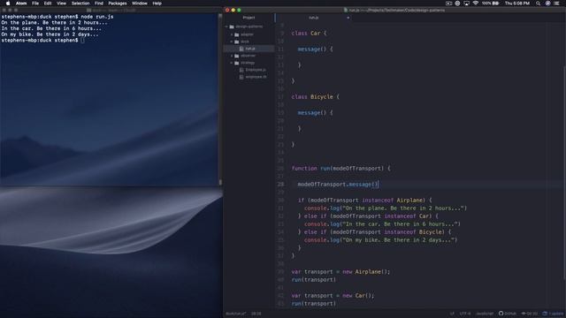Collapse the strategy folder arrow
This screenshot has height=318, width=566.
click(232, 63)
